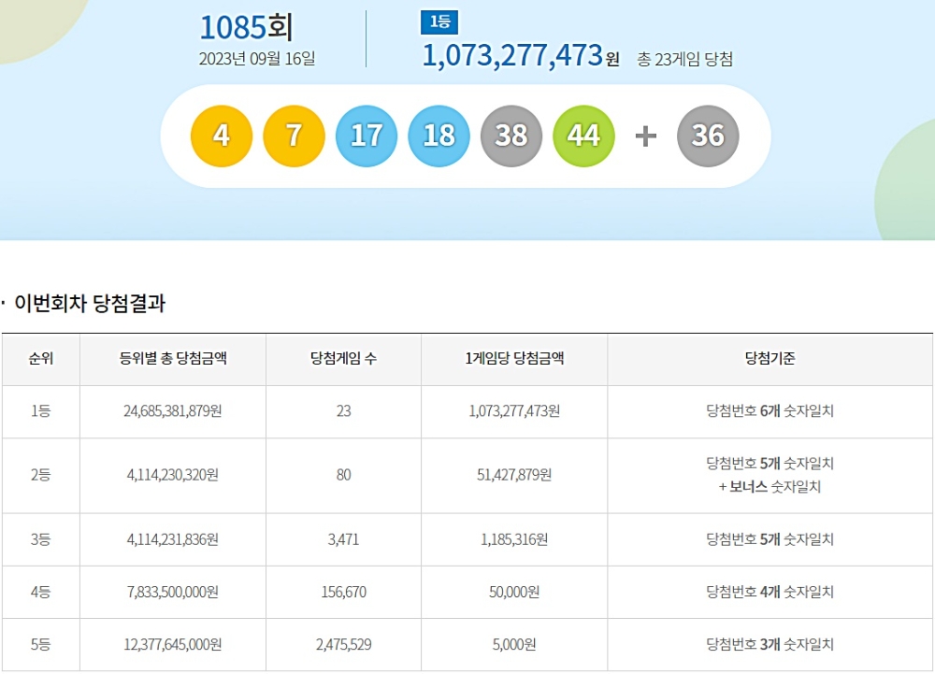Click the blue ball number 18
The width and height of the screenshot is (935, 674).
(x=439, y=136)
